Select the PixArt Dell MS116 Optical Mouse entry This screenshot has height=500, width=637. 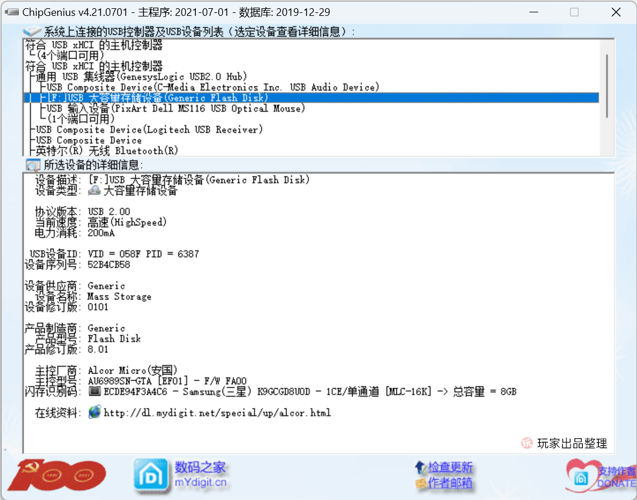point(175,108)
